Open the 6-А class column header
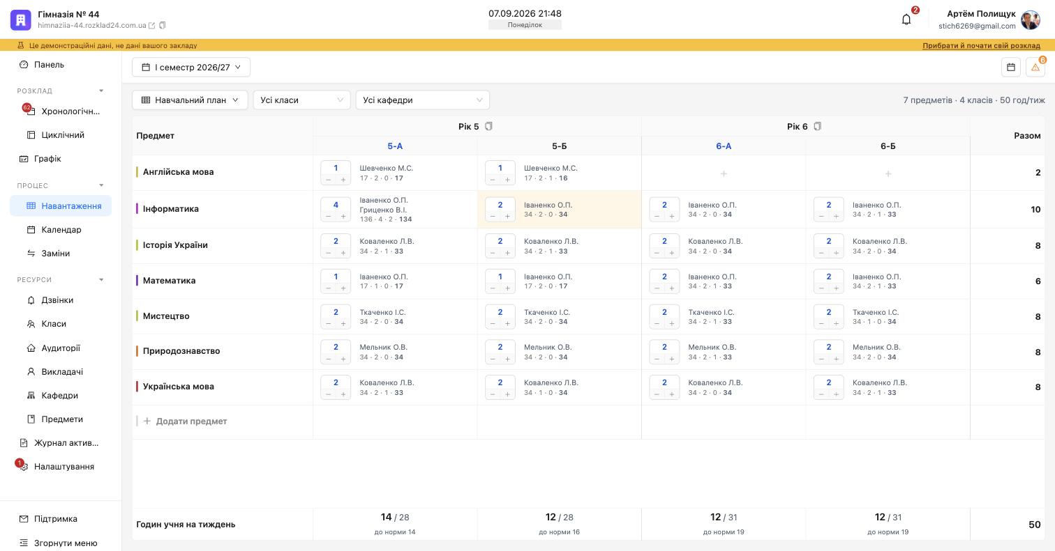Screen dimensions: 1055x551 [724, 146]
